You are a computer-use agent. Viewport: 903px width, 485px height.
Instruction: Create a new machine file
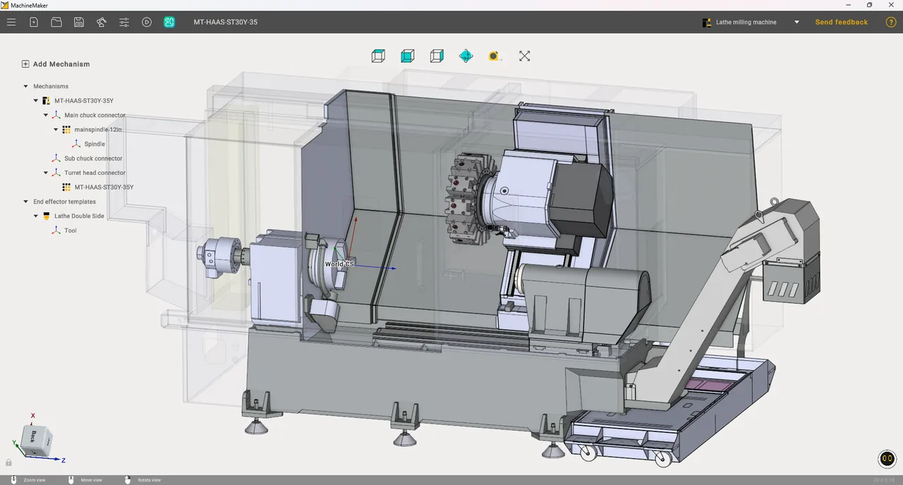(x=34, y=22)
